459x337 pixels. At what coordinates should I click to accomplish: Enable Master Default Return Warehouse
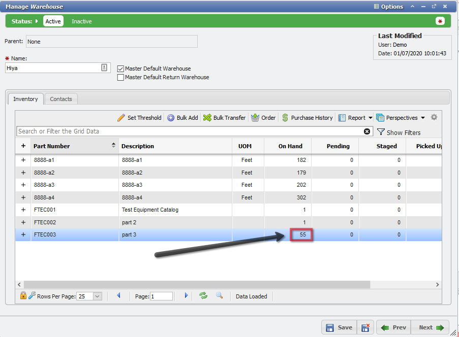(120, 77)
